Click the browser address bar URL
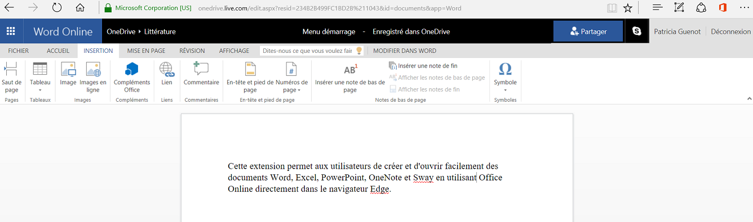Viewport: 753px width, 222px height. 330,8
